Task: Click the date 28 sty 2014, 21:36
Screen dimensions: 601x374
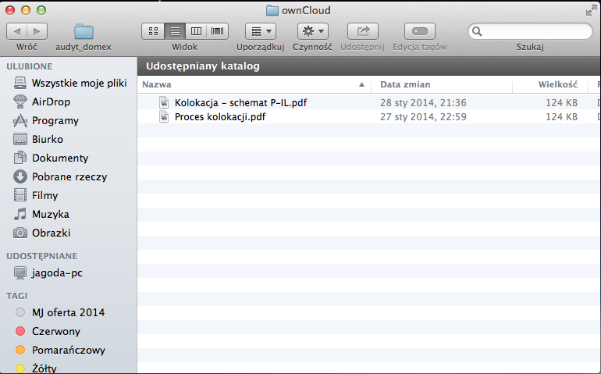Action: (x=423, y=103)
